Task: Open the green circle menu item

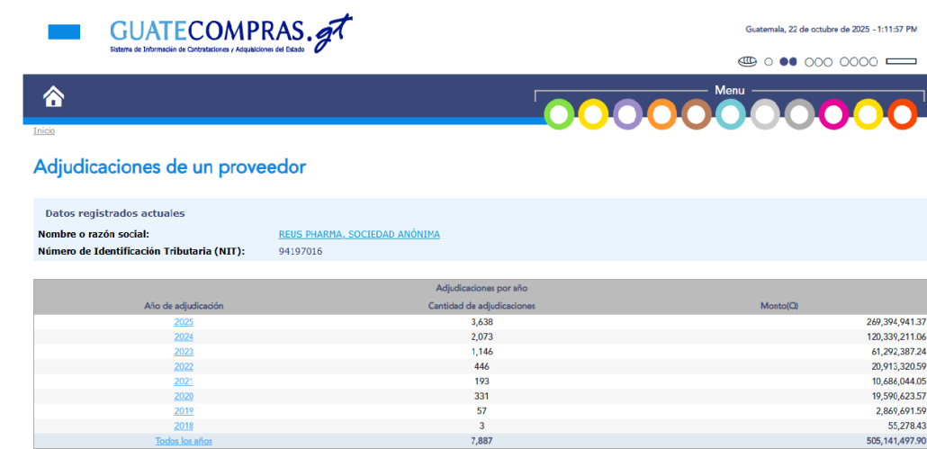Action: [559, 114]
